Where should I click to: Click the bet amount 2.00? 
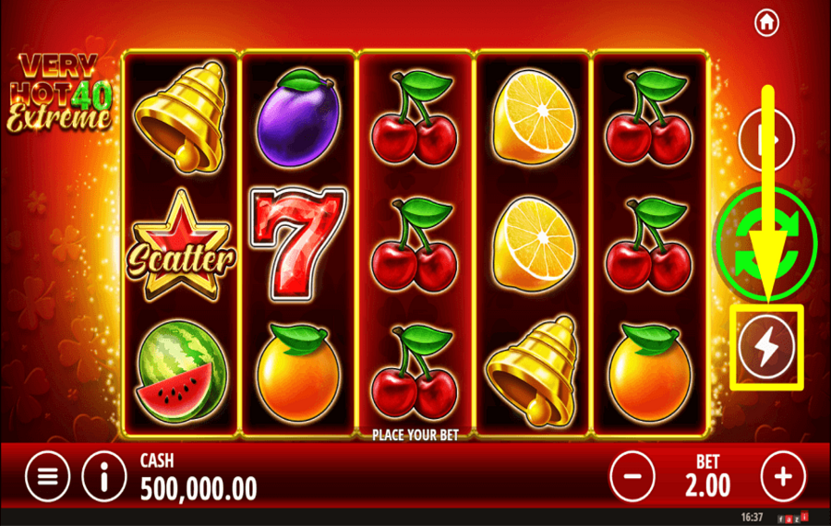707,485
